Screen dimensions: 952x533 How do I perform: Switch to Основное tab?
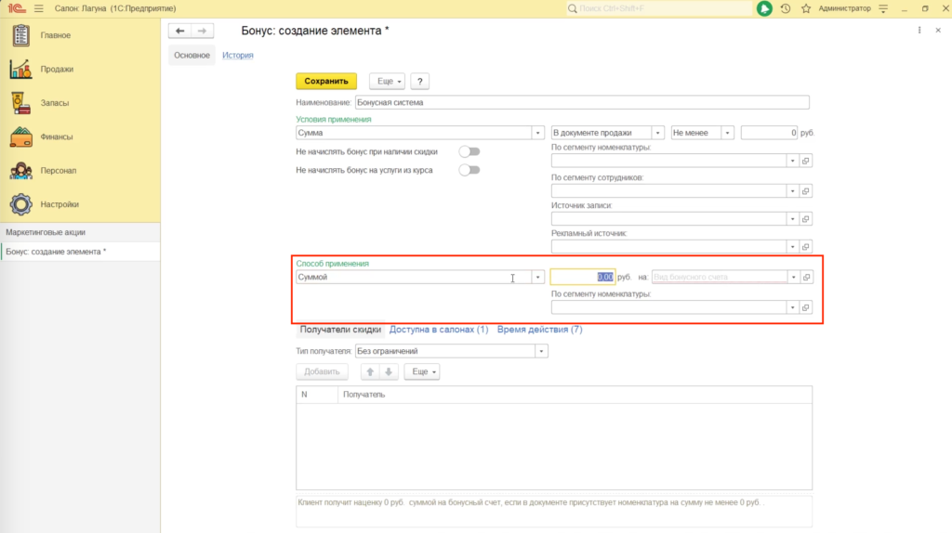192,55
